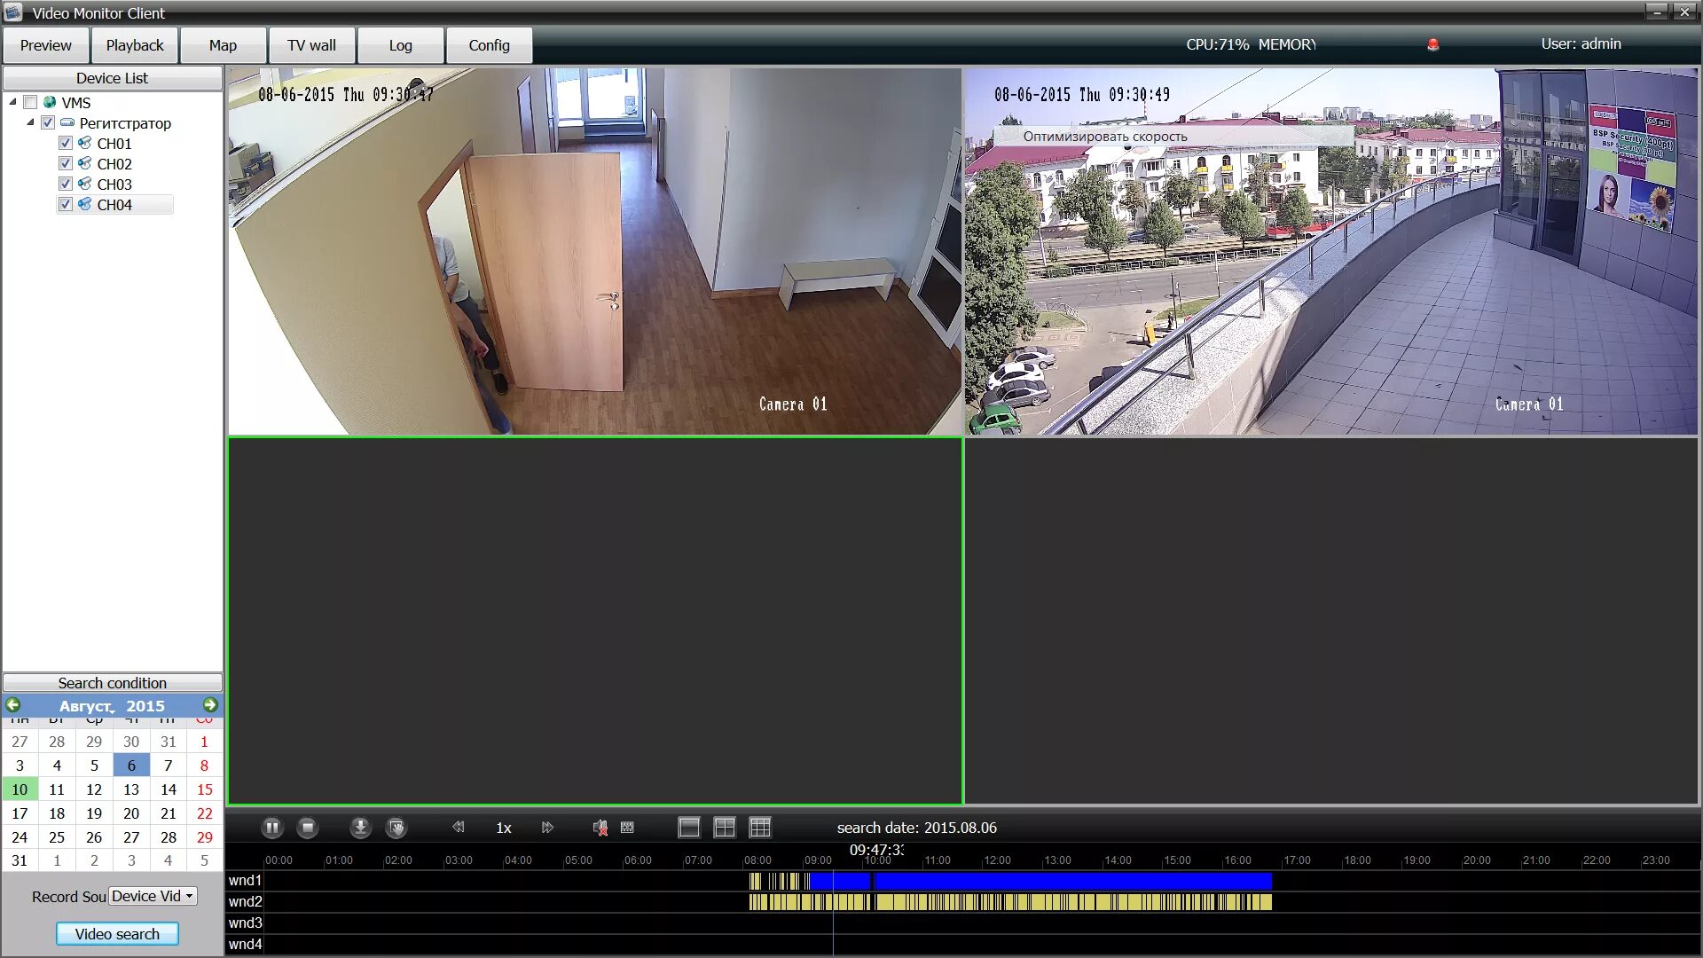Click the download recording icon
Viewport: 1703px width, 958px height.
(x=360, y=828)
